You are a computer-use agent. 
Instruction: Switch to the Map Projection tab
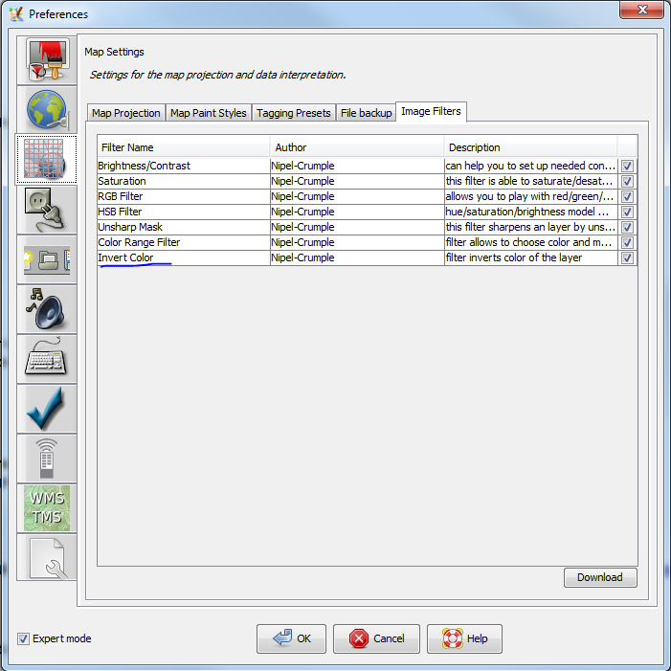[125, 113]
